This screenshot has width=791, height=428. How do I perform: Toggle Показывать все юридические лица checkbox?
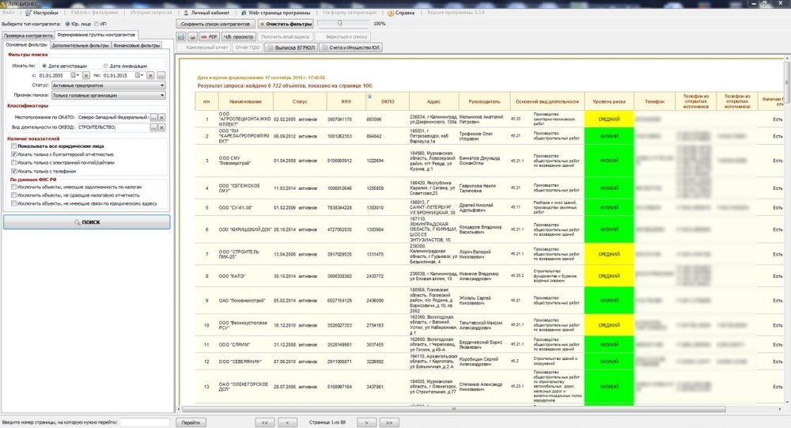[x=14, y=146]
